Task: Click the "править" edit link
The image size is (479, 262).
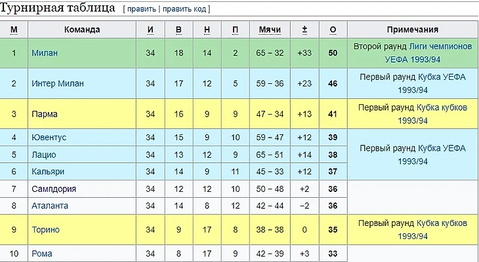Action: 143,10
